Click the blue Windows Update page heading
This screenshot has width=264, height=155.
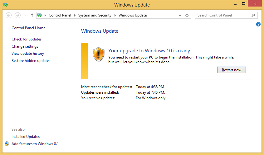[x=100, y=31]
